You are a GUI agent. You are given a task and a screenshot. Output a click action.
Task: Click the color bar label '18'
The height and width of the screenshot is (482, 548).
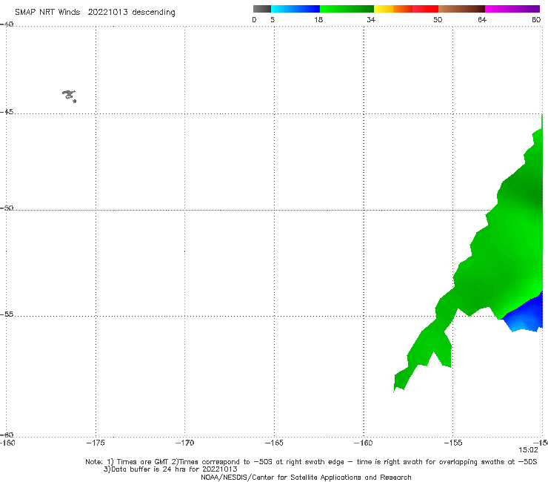click(x=318, y=19)
